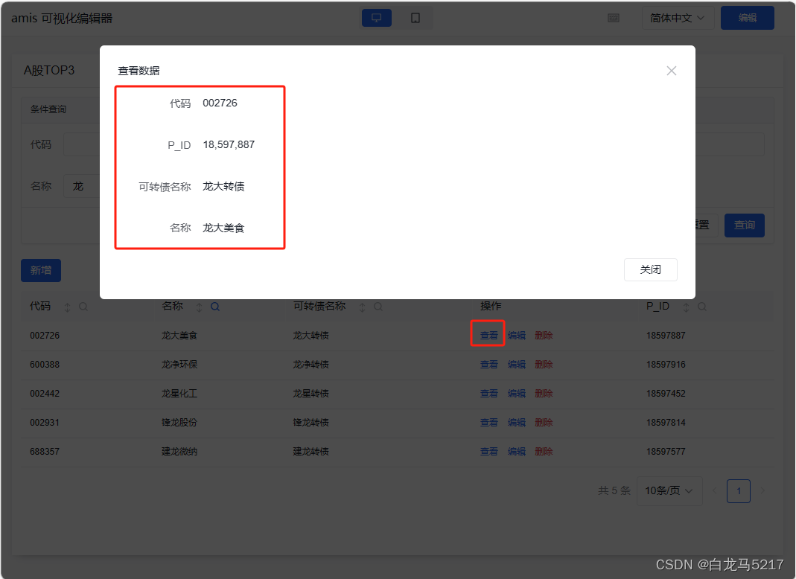View the 龙大美食 row details
The height and width of the screenshot is (579, 796).
coord(489,336)
